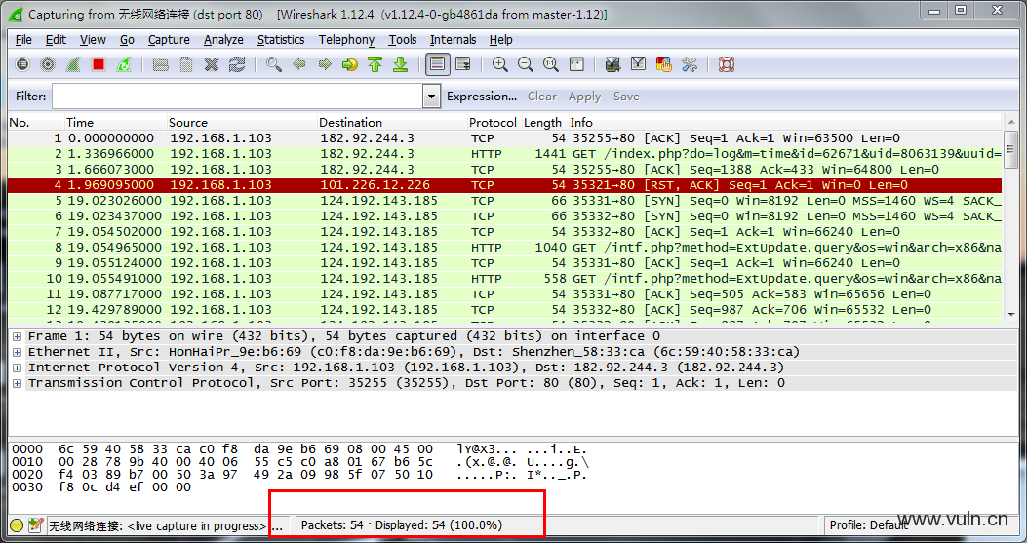Sort by the Time column header

tap(115, 123)
